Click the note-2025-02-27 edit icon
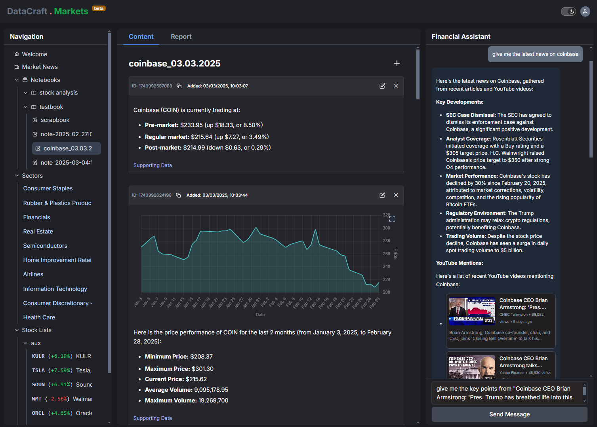597x427 pixels. [35, 134]
